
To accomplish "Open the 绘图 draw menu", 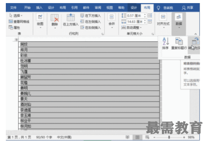I will tap(40, 21).
